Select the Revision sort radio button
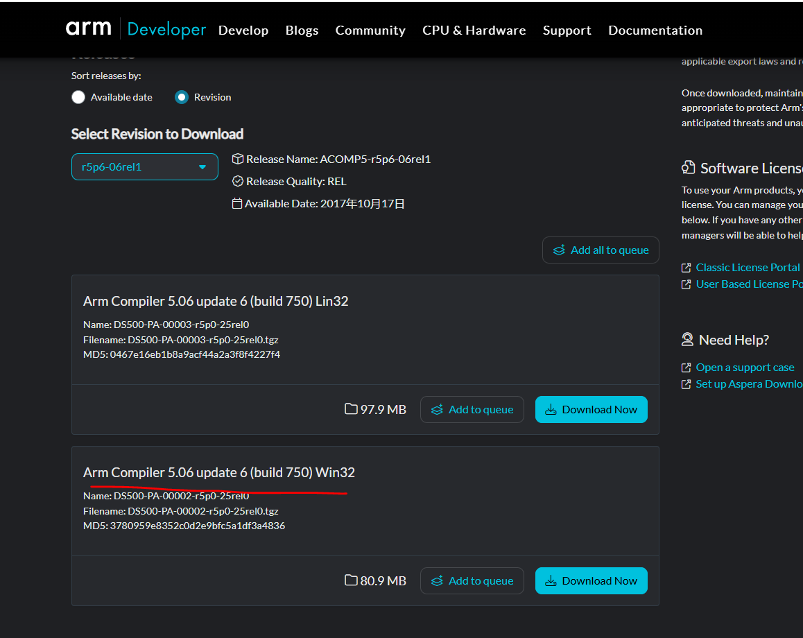The width and height of the screenshot is (803, 638). (182, 97)
